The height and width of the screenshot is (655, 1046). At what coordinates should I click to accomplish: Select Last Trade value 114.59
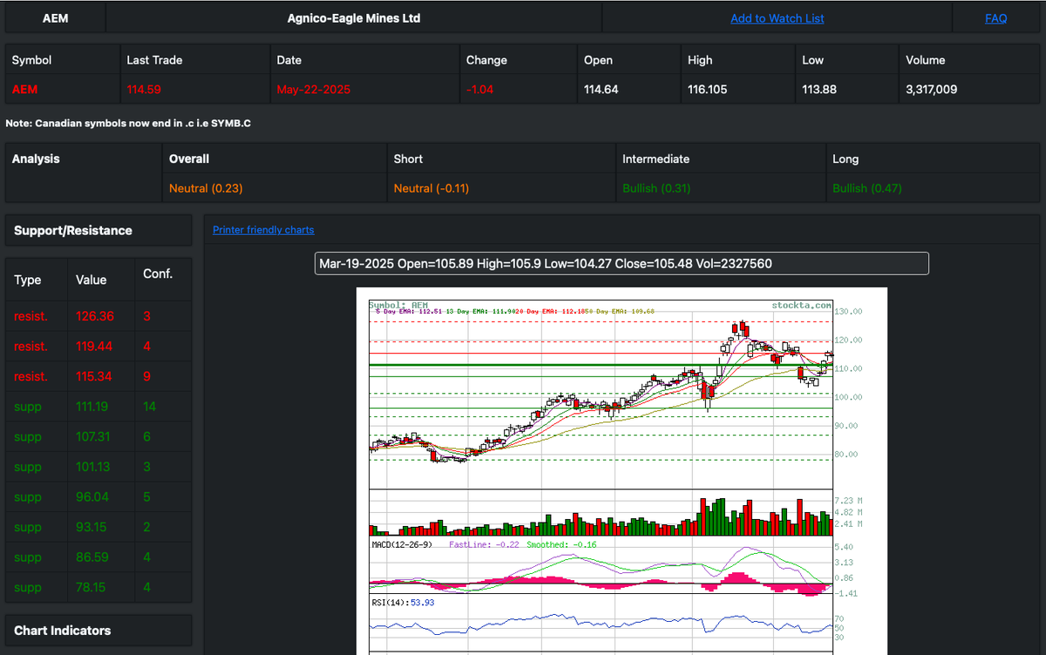144,89
